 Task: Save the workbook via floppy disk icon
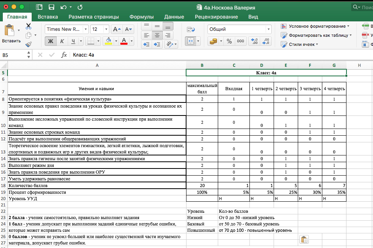(x=51, y=7)
